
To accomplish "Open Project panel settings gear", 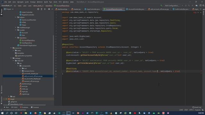I will [49, 9].
